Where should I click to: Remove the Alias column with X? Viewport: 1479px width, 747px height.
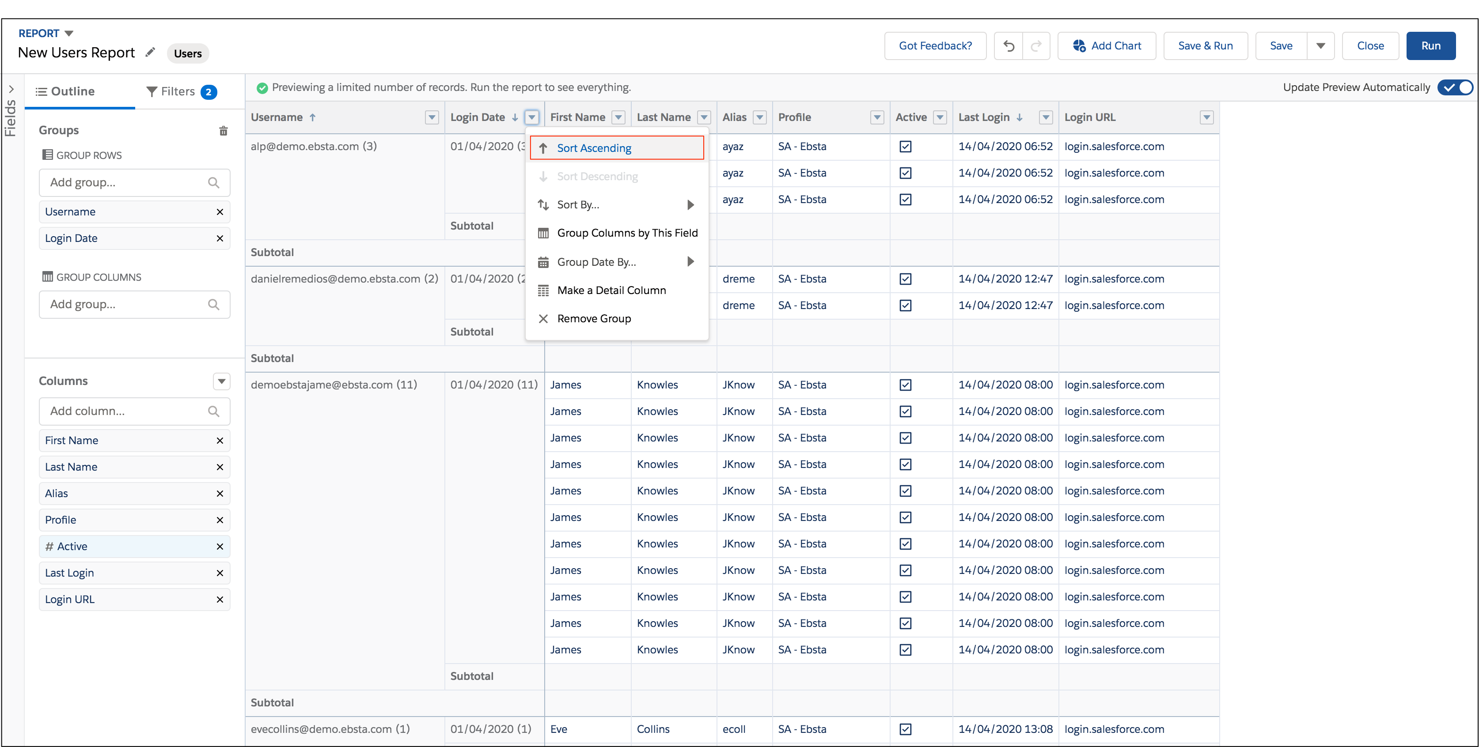(x=219, y=494)
